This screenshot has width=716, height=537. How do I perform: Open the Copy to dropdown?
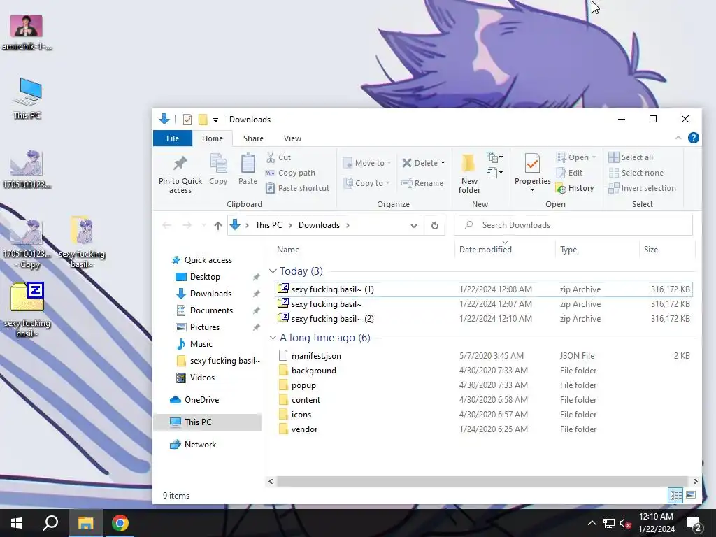click(x=366, y=183)
